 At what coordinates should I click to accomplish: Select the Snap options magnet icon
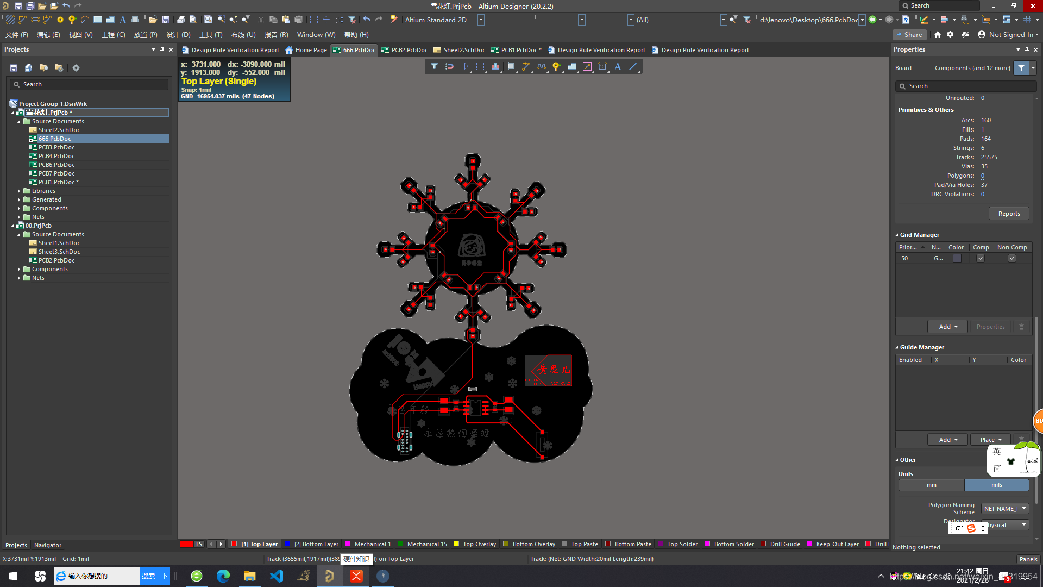pyautogui.click(x=449, y=66)
